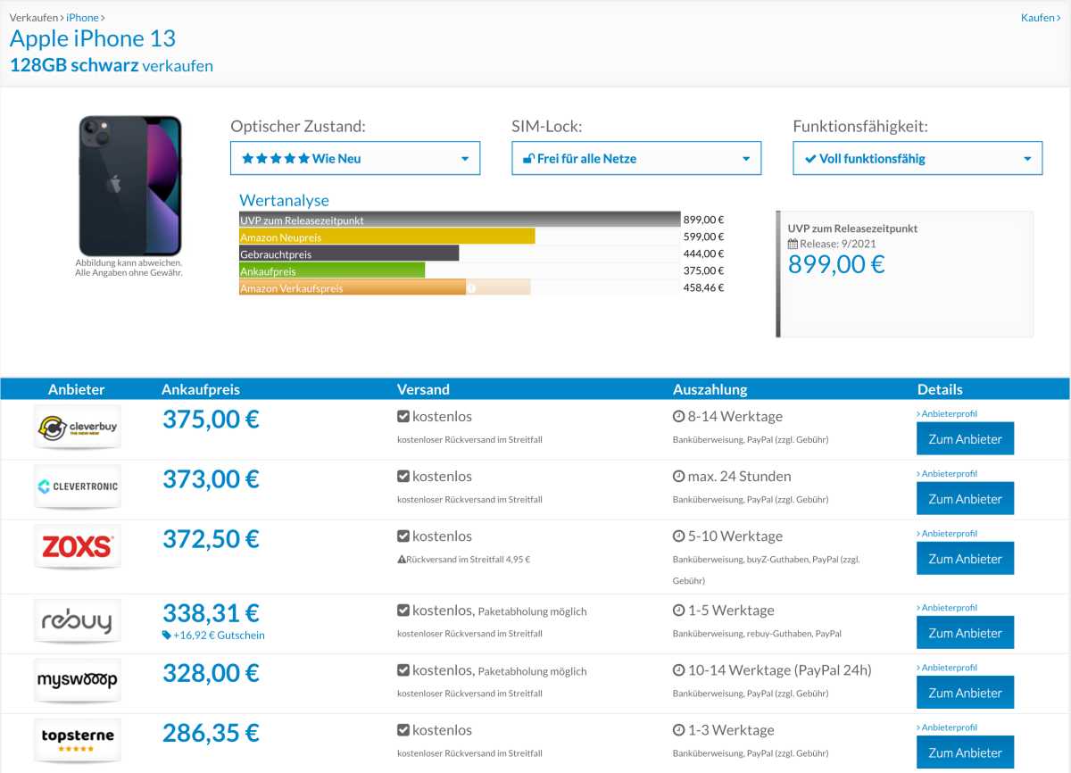This screenshot has width=1071, height=773.
Task: Click the clock icon beside 8-14 Werktage
Action: (x=678, y=417)
